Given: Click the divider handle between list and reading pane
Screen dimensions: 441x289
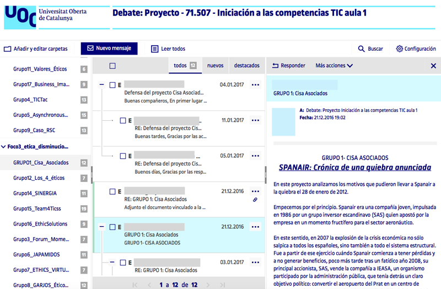Looking at the screenshot, I should (x=266, y=175).
